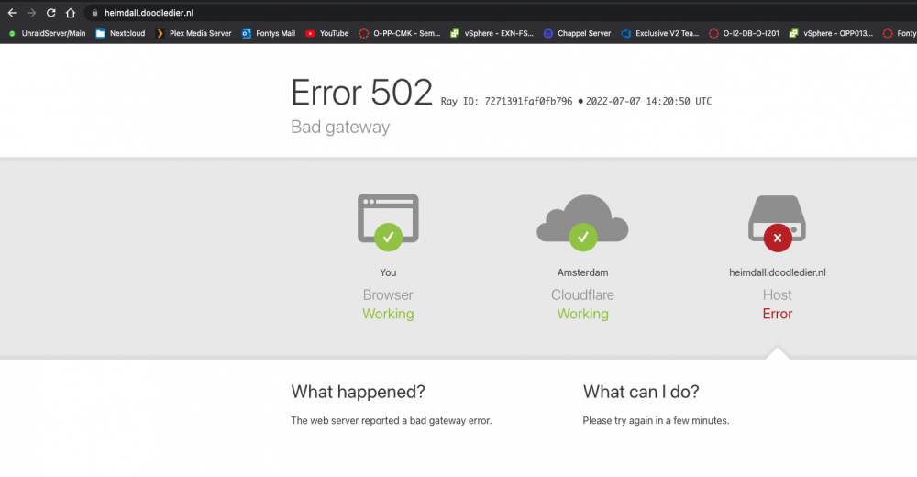This screenshot has width=917, height=477.
Task: Click the browser forward arrow
Action: pos(31,13)
